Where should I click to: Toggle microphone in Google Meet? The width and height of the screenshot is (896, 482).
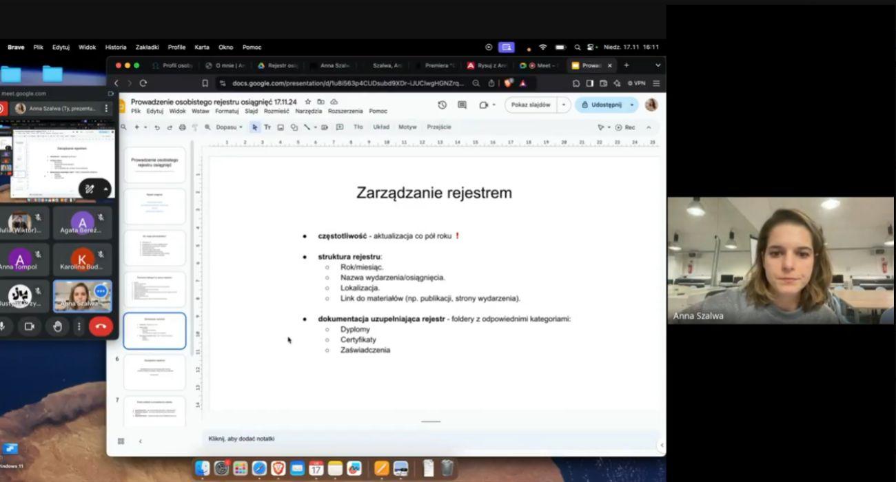coord(3,326)
